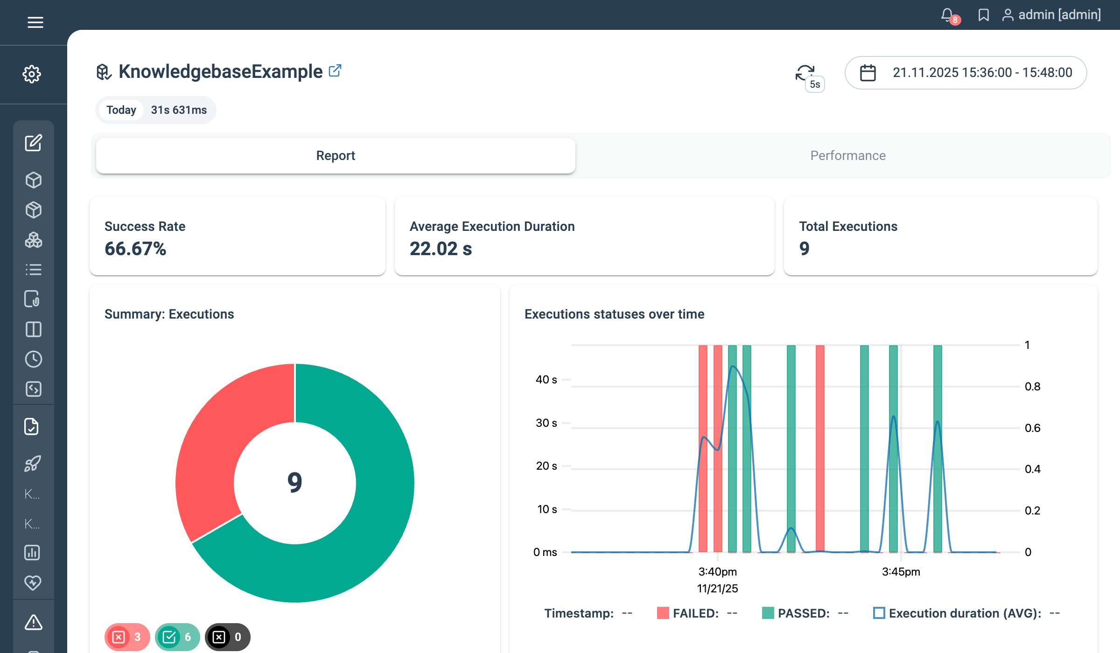
Task: Switch to the Report tab
Action: point(336,156)
